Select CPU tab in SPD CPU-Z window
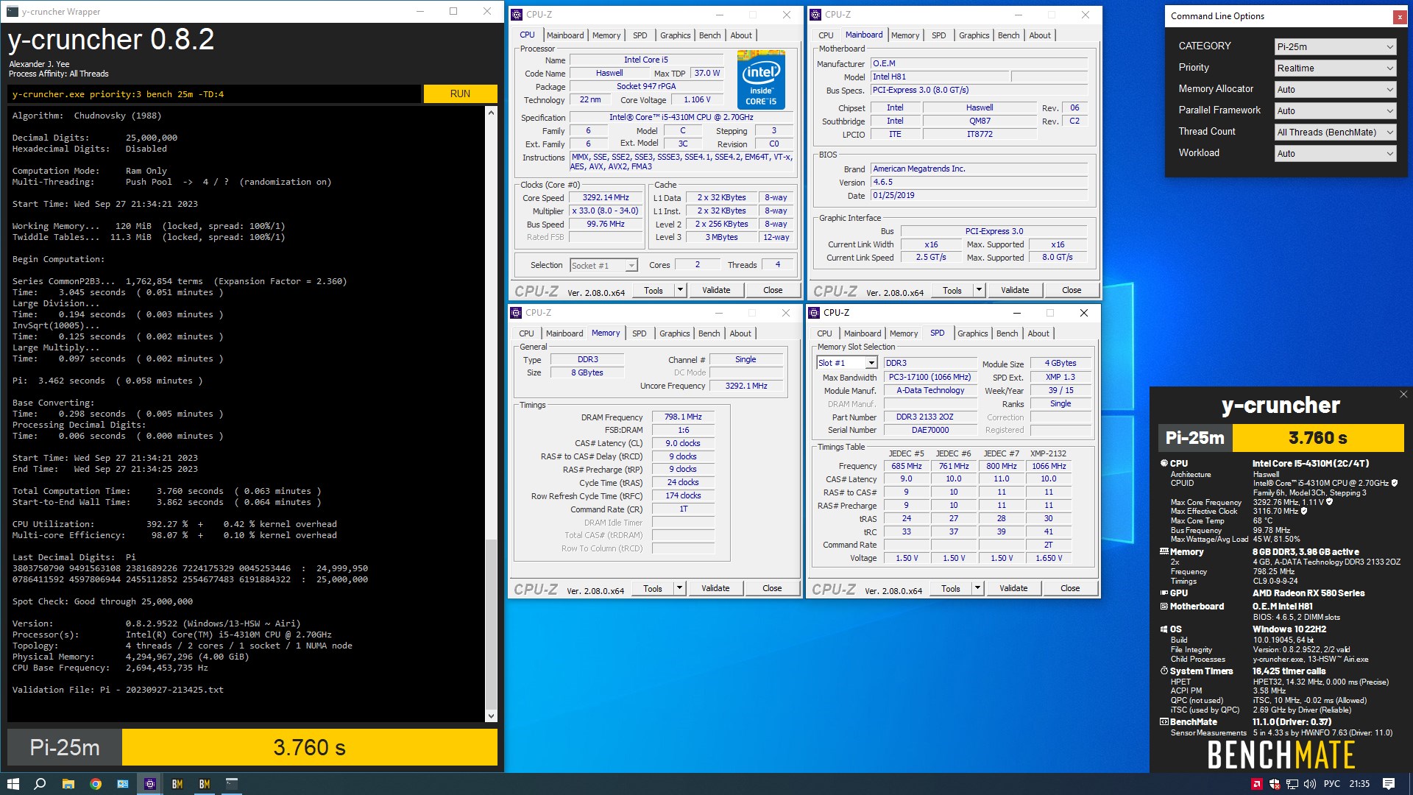The height and width of the screenshot is (795, 1413). click(x=824, y=333)
